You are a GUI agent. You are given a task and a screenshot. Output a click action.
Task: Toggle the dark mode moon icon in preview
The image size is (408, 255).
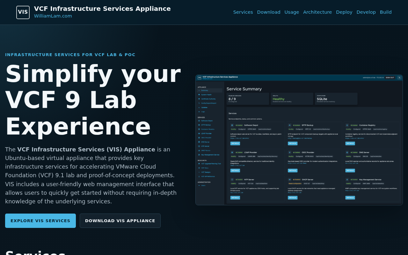pyautogui.click(x=399, y=77)
